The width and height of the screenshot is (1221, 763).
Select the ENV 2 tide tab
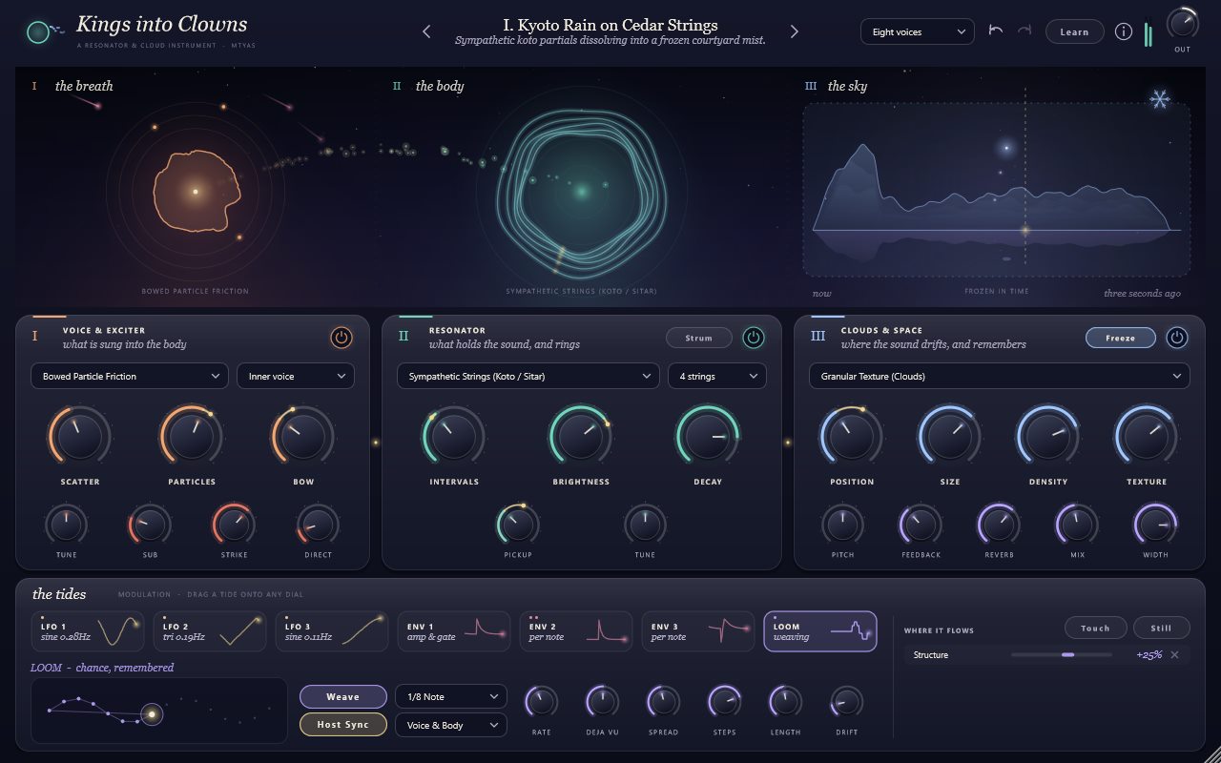pos(575,631)
